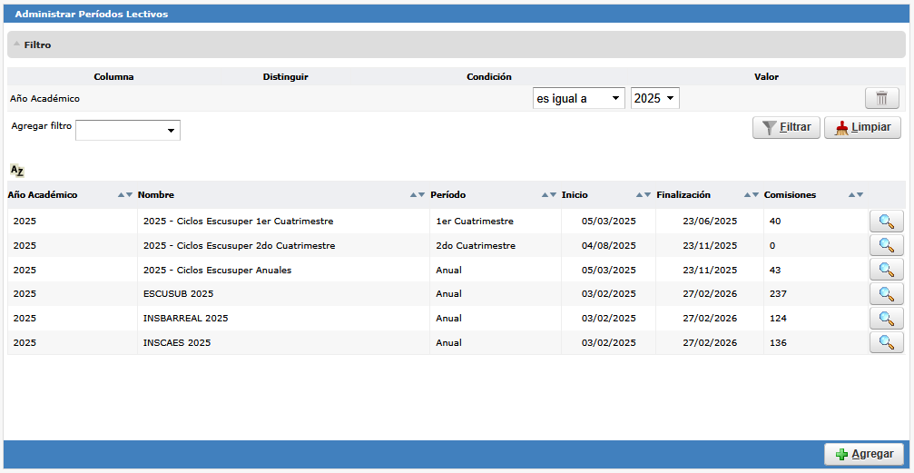Click the '2do Cuatrimestre' period cell

(476, 246)
